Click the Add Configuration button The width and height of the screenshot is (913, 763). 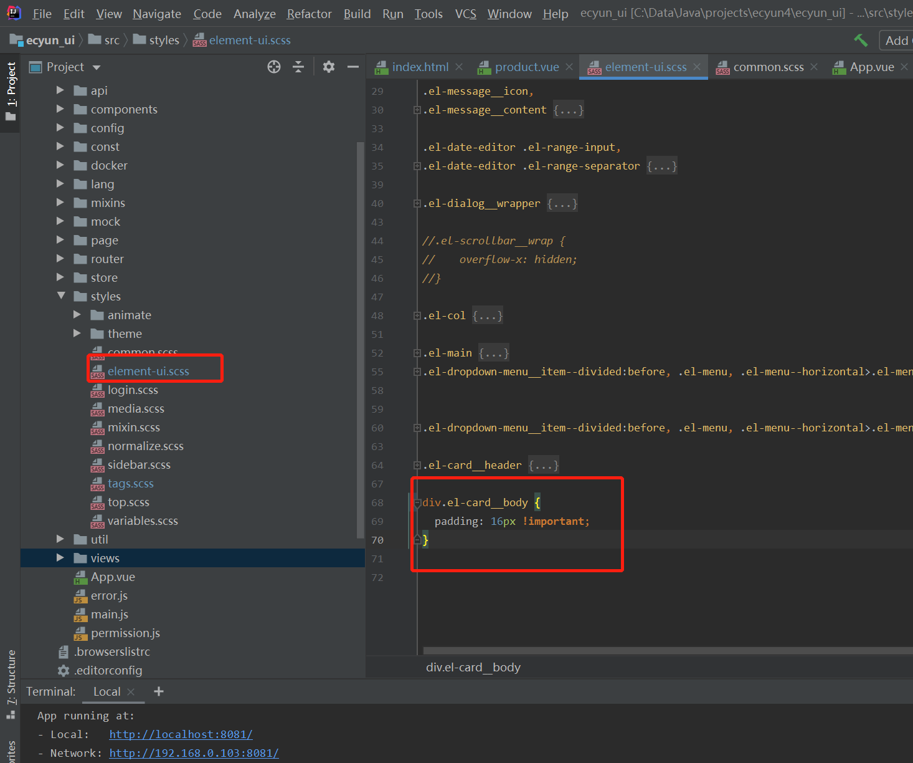pos(897,41)
